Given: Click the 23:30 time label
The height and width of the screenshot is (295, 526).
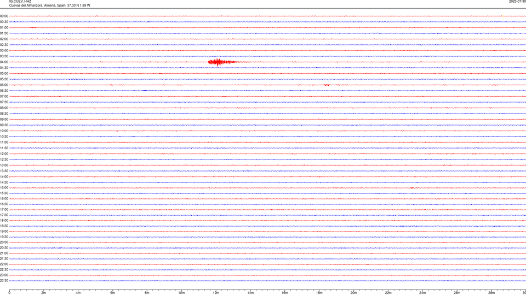Looking at the screenshot, I should (x=4, y=281).
